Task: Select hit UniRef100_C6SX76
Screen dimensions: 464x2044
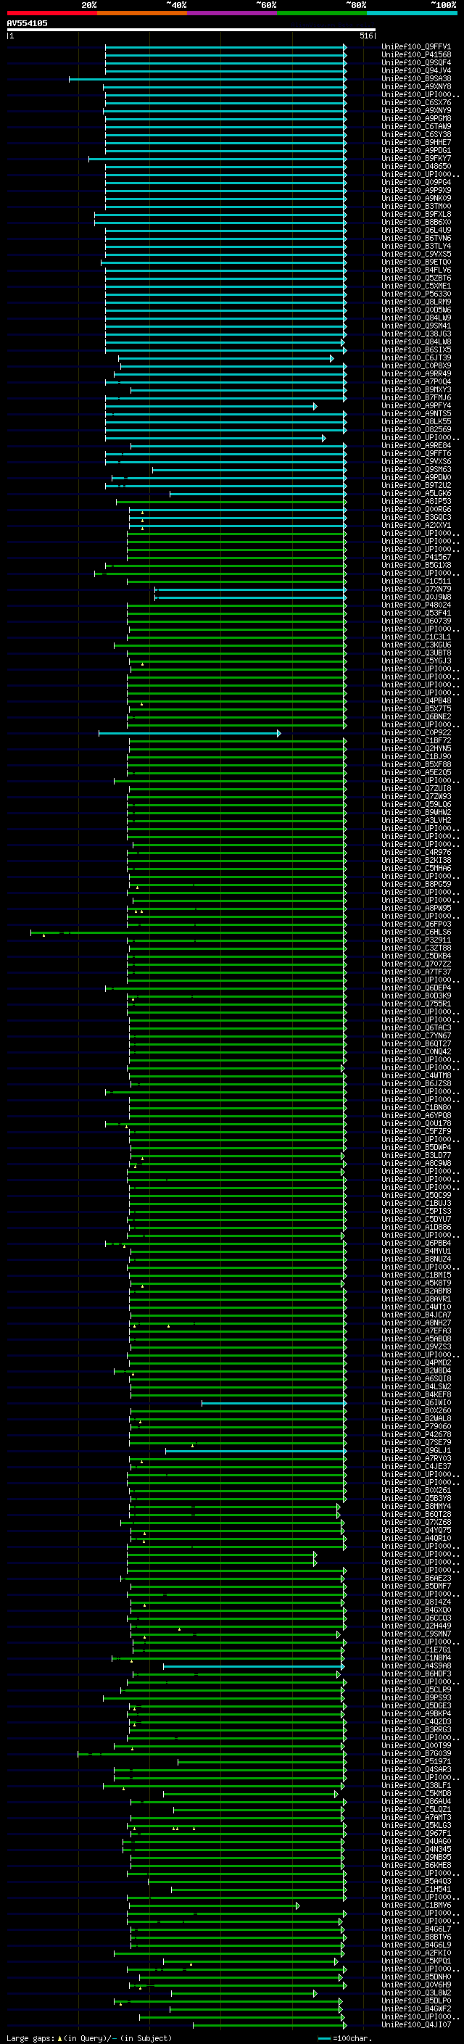Action: click(x=416, y=102)
